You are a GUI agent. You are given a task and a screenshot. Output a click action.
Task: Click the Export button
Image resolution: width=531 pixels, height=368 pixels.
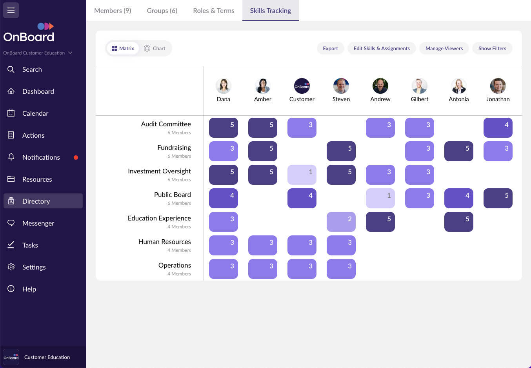(330, 48)
